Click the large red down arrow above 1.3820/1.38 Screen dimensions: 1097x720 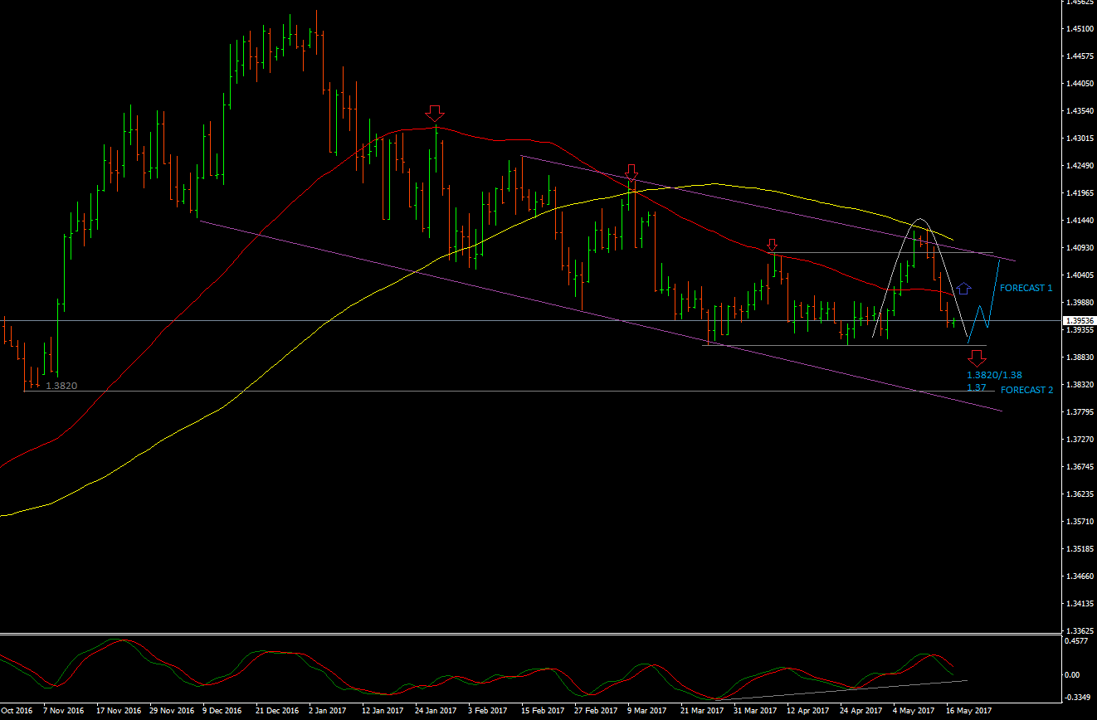[x=977, y=358]
